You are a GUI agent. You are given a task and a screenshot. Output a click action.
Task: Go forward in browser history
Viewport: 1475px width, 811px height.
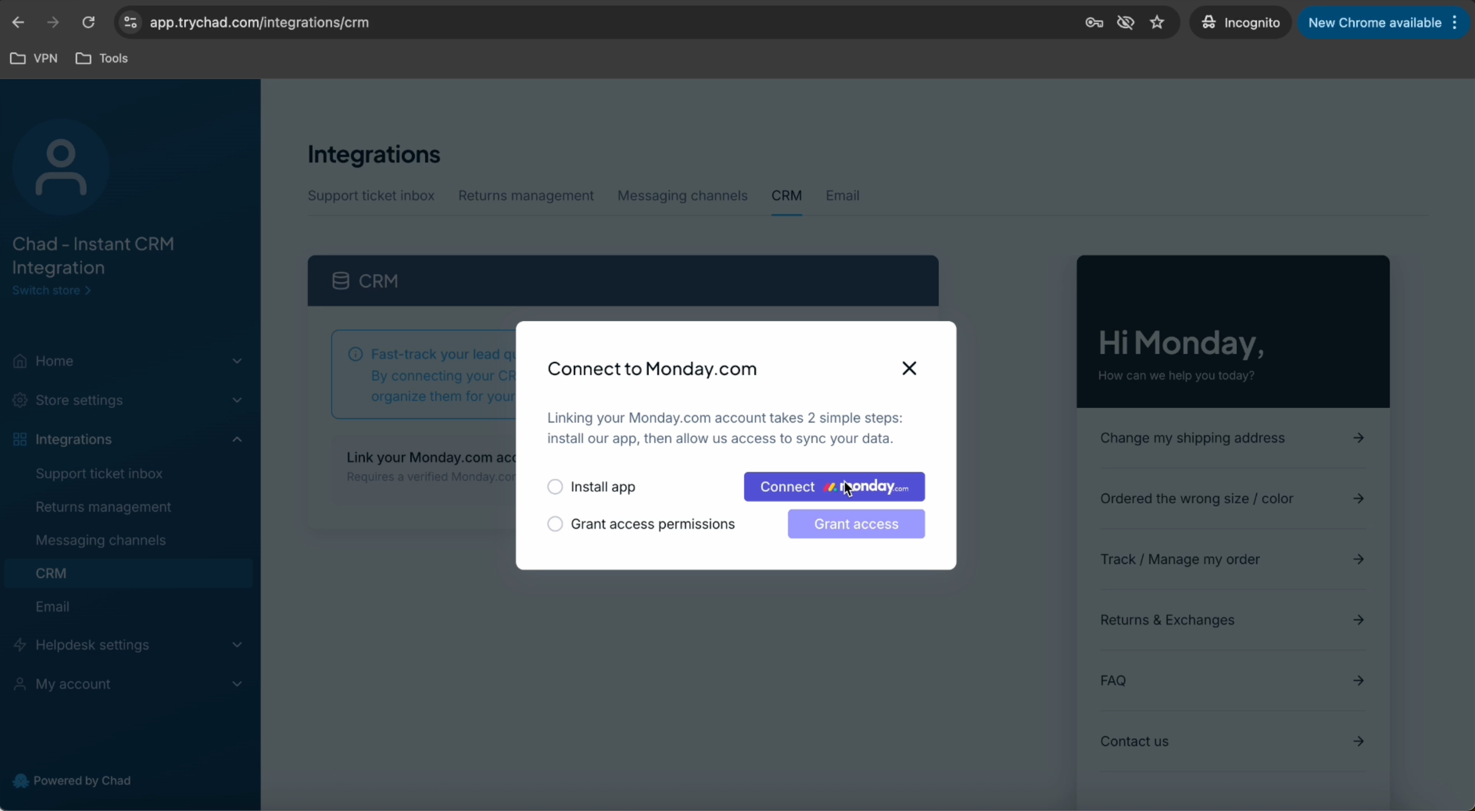point(53,22)
